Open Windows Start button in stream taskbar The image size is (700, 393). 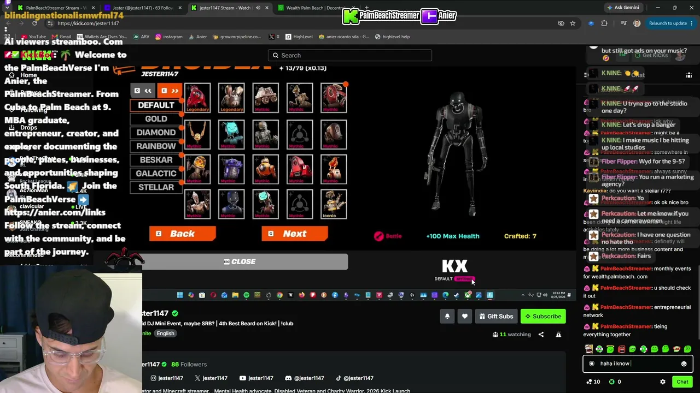(x=180, y=295)
